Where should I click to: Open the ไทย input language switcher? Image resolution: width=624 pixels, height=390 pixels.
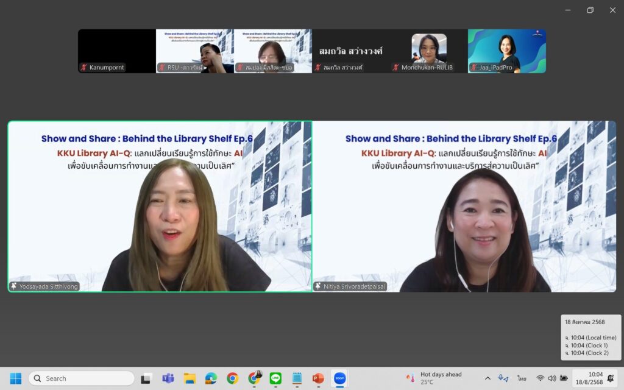pyautogui.click(x=522, y=378)
